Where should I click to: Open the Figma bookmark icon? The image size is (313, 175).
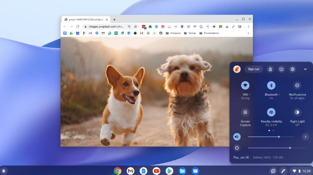coord(84,33)
